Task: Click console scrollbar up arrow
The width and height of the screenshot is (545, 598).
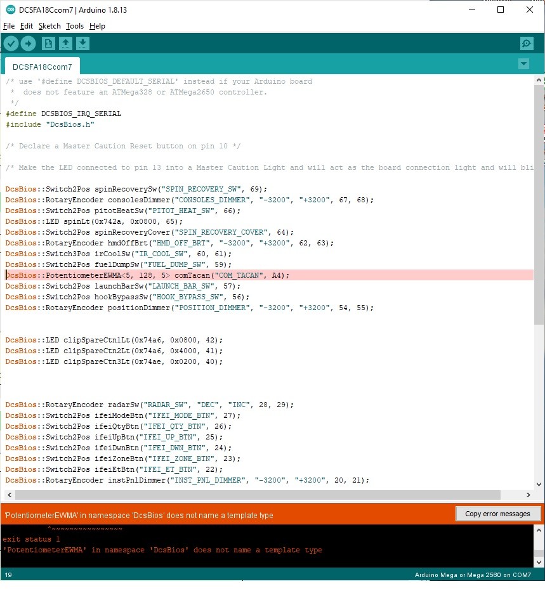Action: click(x=539, y=530)
